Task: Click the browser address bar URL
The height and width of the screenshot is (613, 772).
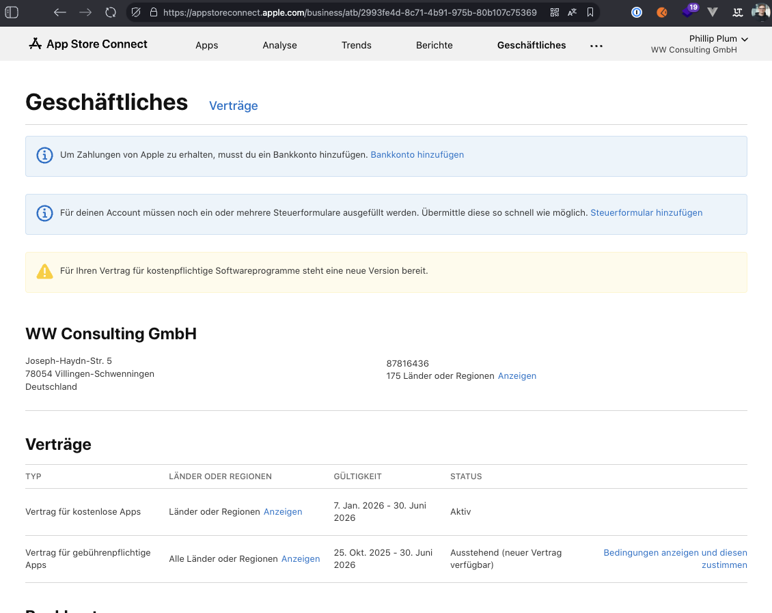Action: (x=348, y=12)
